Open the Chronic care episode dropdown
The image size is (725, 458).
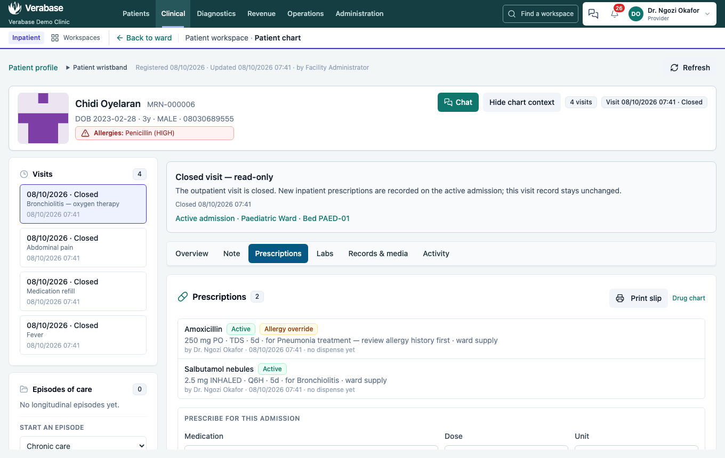(x=83, y=446)
